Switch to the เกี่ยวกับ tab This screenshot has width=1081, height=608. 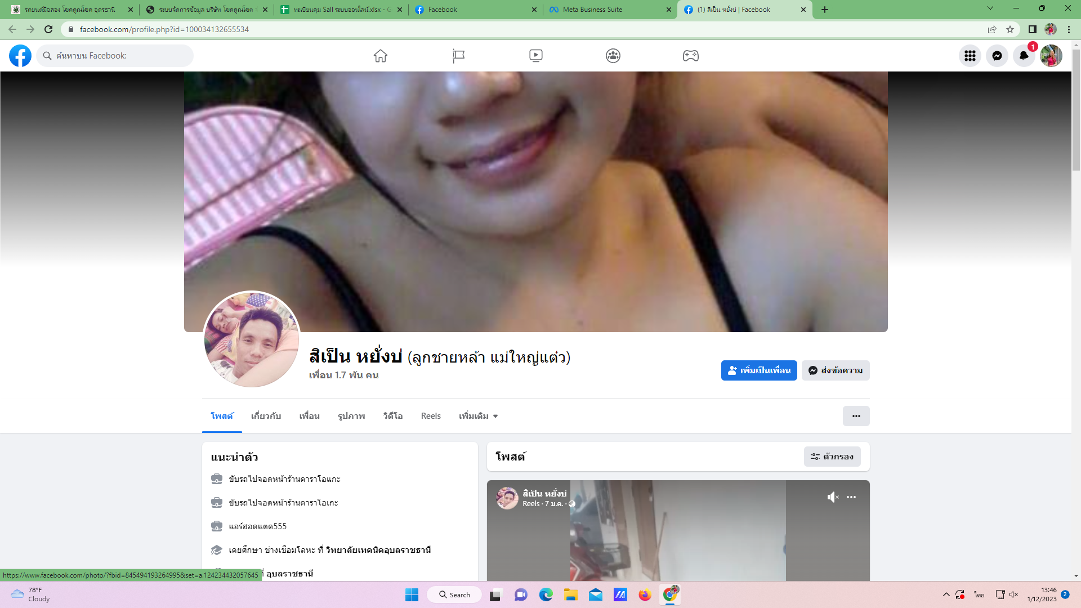(x=266, y=416)
